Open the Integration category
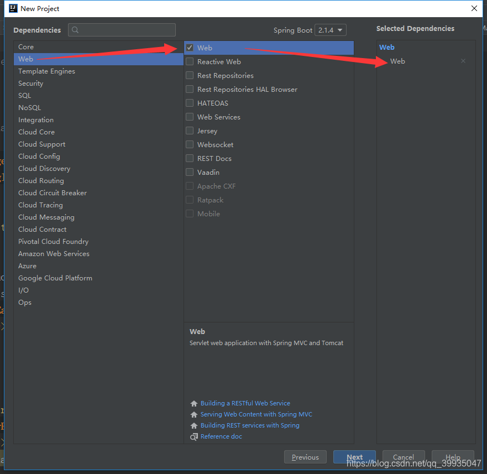Viewport: 487px width, 474px height. [98, 119]
